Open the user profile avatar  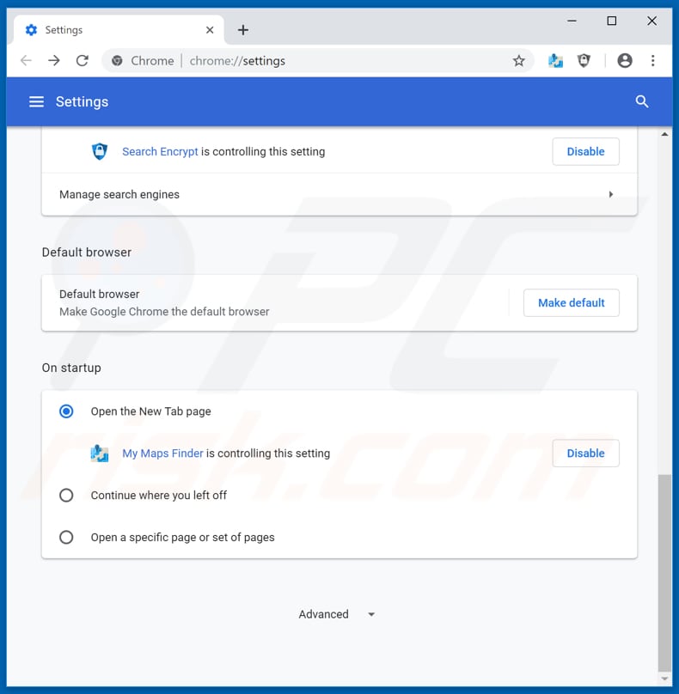625,61
